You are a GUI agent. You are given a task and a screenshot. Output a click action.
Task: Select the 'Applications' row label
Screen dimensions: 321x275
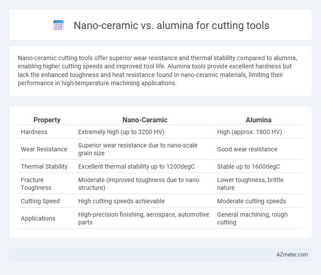(38, 218)
